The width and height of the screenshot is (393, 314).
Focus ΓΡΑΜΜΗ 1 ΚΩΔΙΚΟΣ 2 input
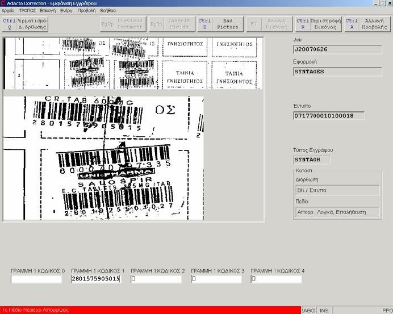click(x=156, y=279)
